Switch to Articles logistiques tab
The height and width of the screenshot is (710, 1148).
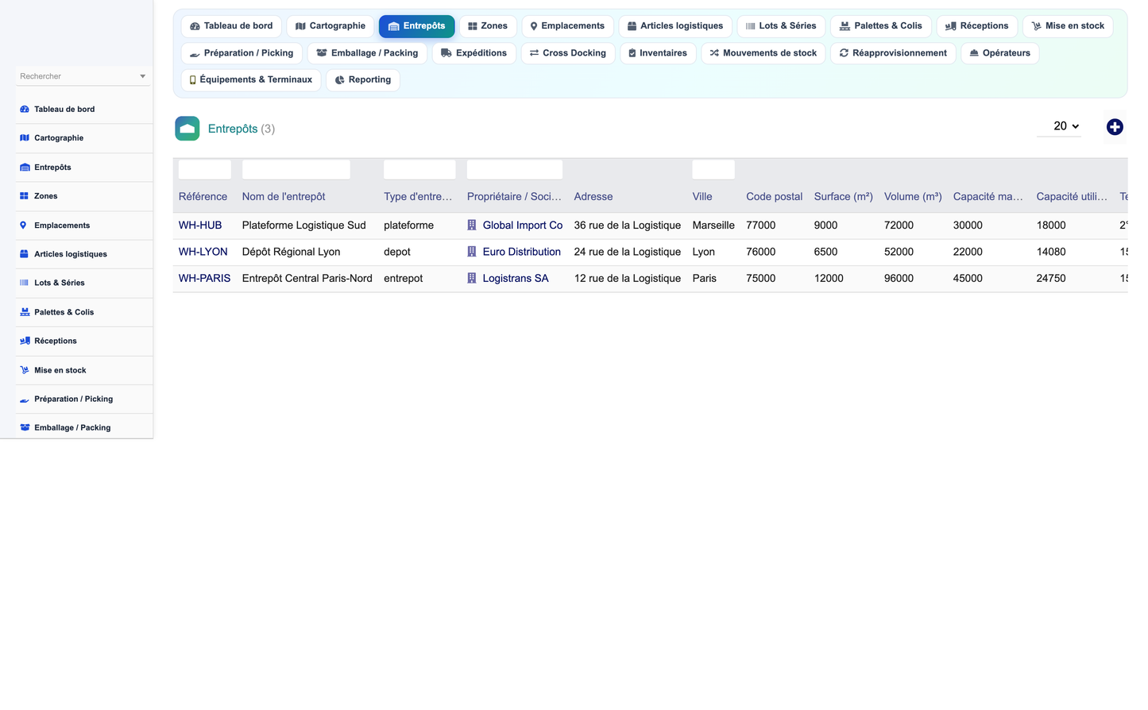tap(675, 26)
